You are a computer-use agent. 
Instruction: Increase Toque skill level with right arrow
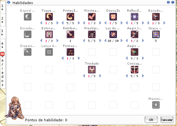click(x=58, y=23)
